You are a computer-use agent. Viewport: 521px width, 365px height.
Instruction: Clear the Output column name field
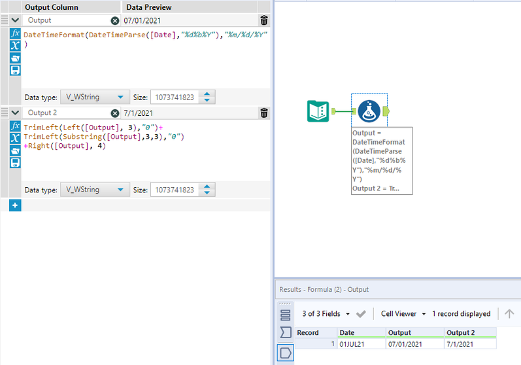(115, 21)
